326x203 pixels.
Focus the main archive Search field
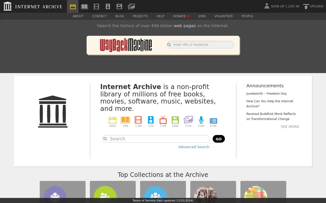[156, 139]
